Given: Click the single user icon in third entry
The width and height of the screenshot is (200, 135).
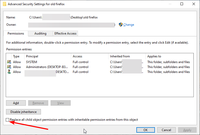Looking at the screenshot, I should click(x=9, y=72).
